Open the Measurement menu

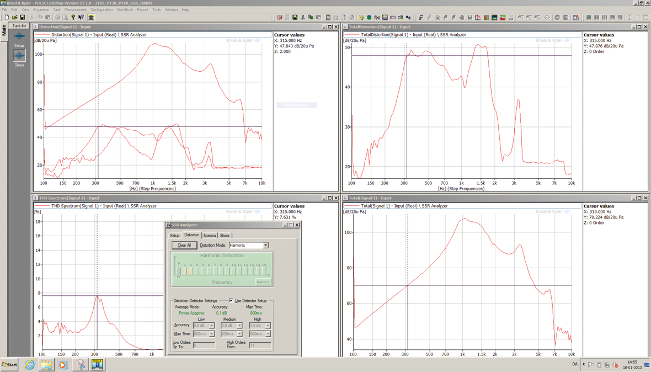pyautogui.click(x=75, y=9)
